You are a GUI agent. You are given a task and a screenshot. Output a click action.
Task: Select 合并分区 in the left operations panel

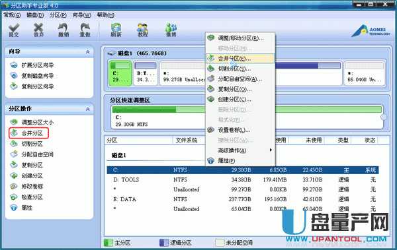click(x=28, y=133)
